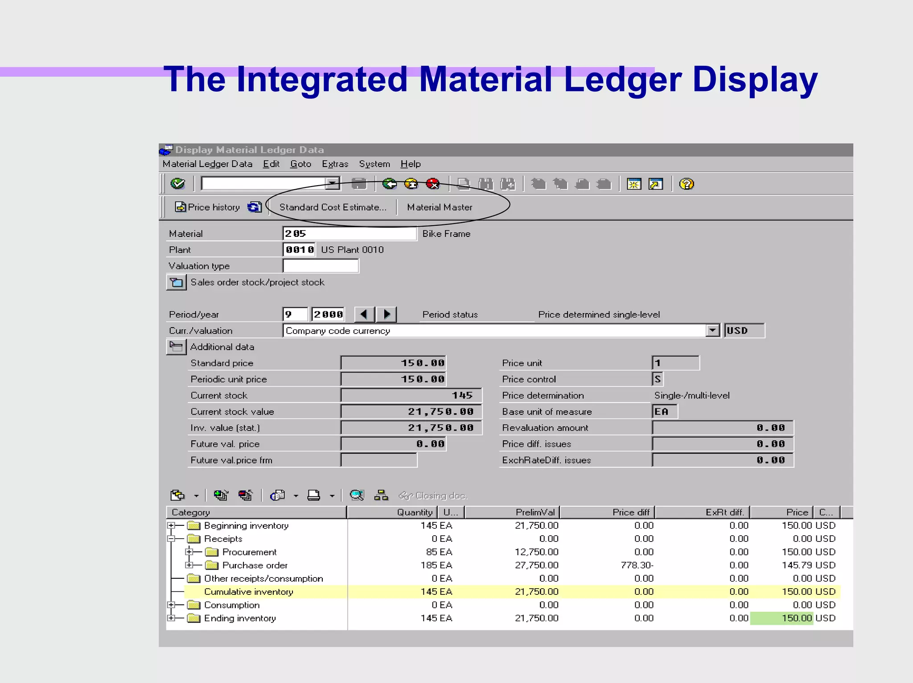Click the Expand subtree icon
913x683 pixels.
click(x=221, y=495)
